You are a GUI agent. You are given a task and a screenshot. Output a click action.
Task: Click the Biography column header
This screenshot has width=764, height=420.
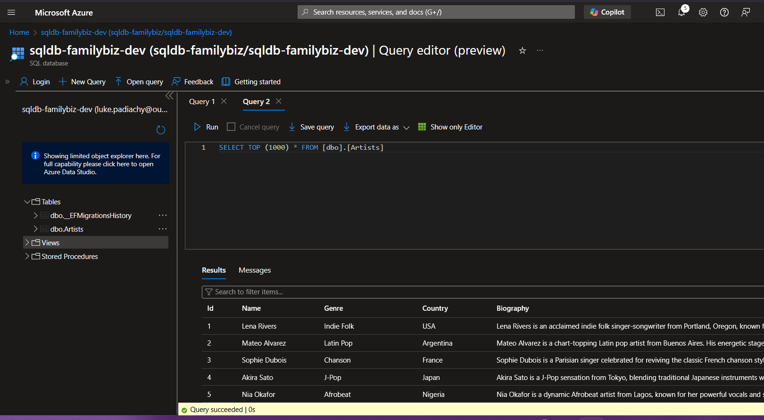point(513,308)
